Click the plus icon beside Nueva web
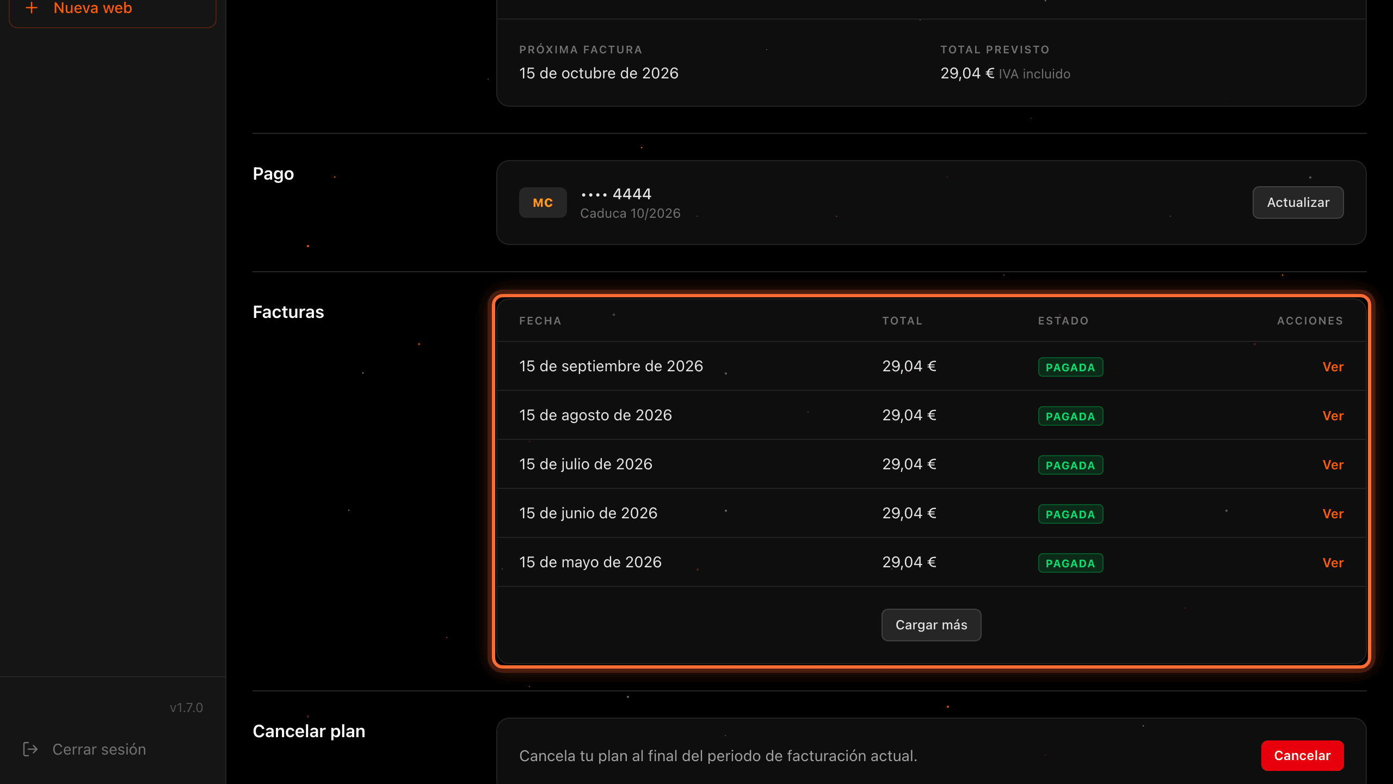This screenshot has height=784, width=1393. 32,8
